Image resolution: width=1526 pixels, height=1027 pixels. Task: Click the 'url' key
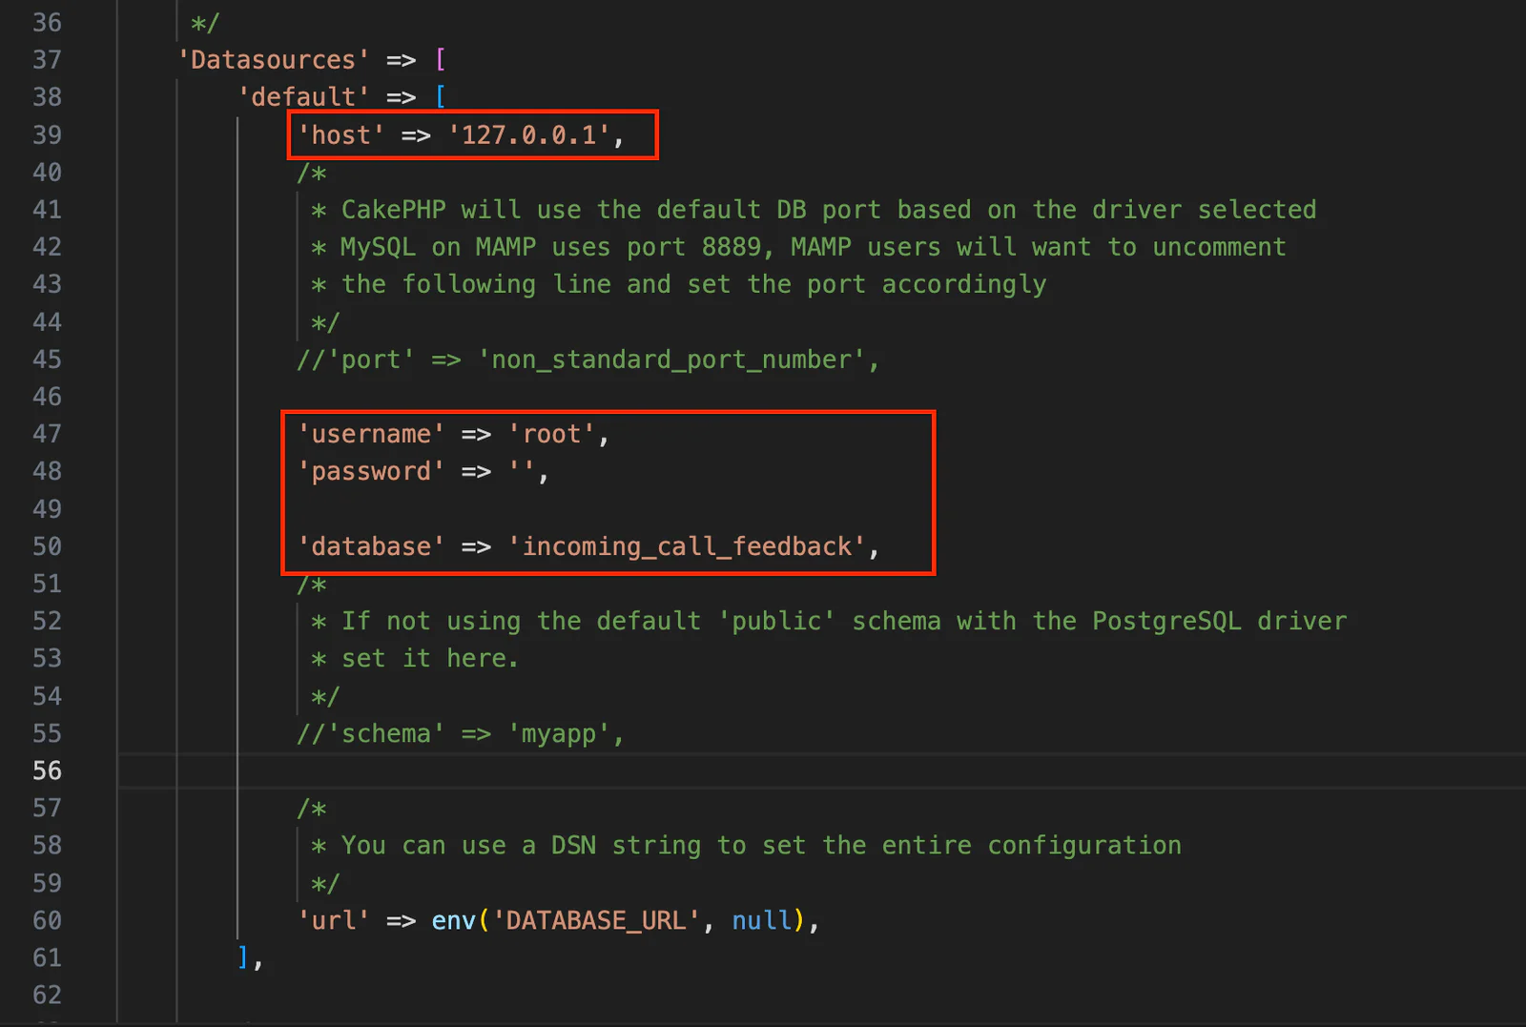[334, 920]
